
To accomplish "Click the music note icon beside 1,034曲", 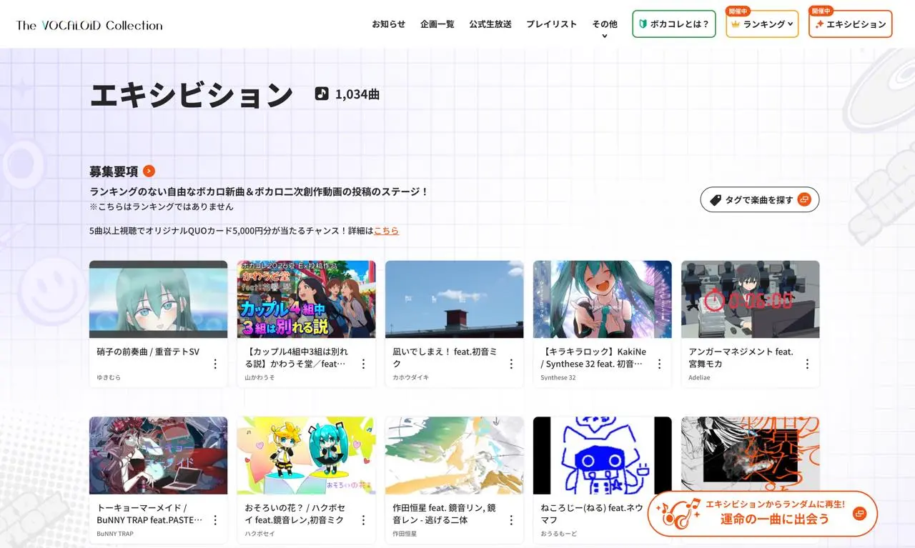I will [322, 94].
